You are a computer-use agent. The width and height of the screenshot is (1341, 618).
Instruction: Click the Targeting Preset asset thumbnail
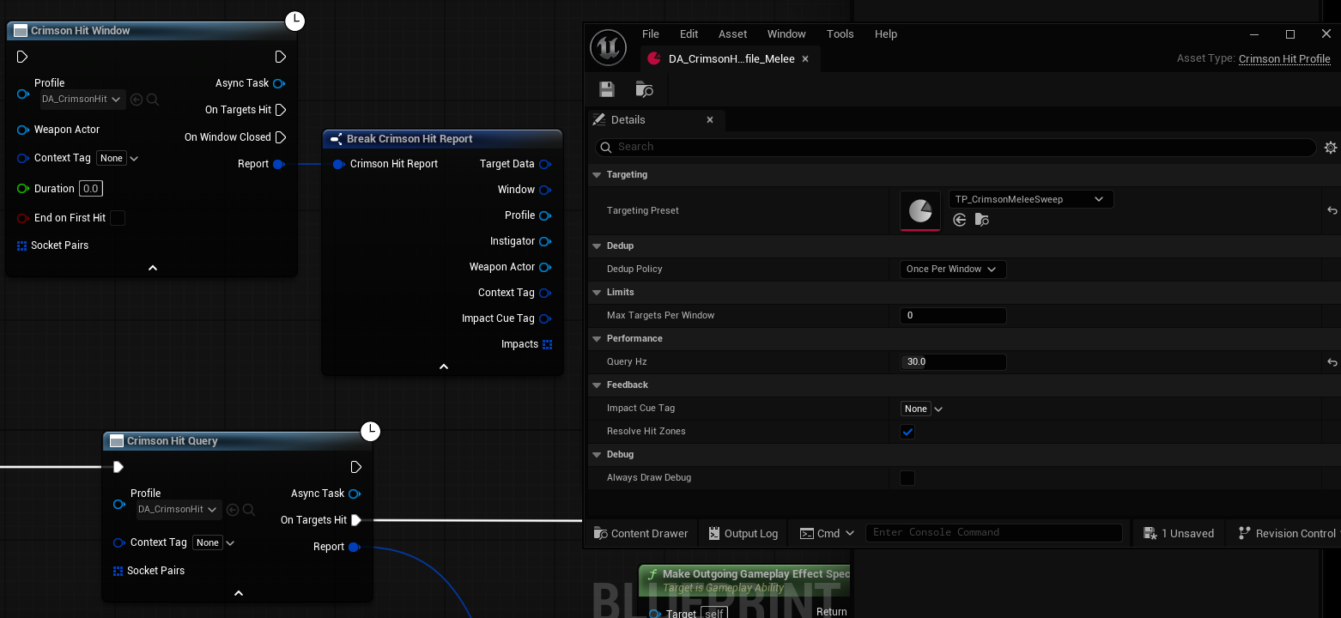tap(920, 210)
